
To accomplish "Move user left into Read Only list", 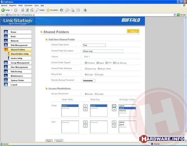I will [x=114, y=122].
